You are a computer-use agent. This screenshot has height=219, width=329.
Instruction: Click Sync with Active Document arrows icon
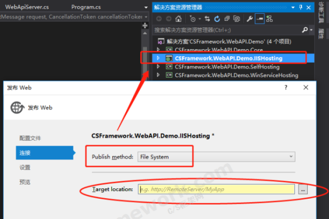pos(207,19)
